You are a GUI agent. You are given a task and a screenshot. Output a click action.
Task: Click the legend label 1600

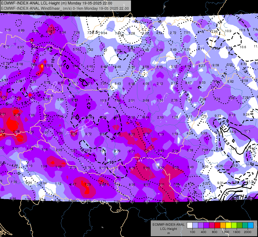pyautogui.click(x=237, y=232)
